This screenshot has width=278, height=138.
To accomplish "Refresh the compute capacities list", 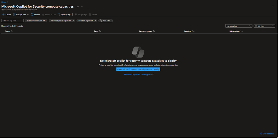I will pos(35,14).
